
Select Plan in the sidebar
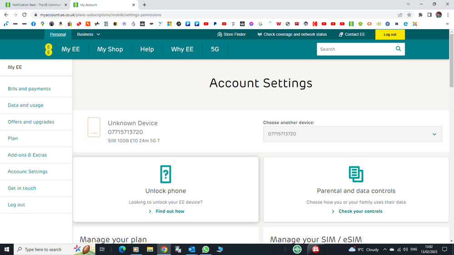[13, 138]
